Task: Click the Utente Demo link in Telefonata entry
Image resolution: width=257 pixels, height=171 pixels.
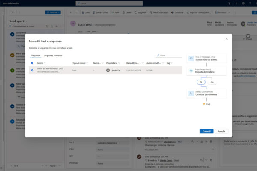Action: [x=170, y=142]
